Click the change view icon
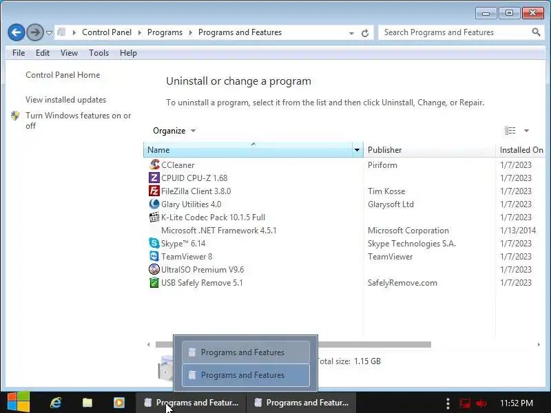This screenshot has width=551, height=413. click(x=510, y=131)
